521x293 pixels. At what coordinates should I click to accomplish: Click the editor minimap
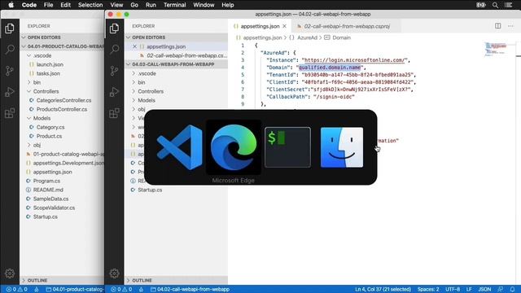(x=496, y=49)
